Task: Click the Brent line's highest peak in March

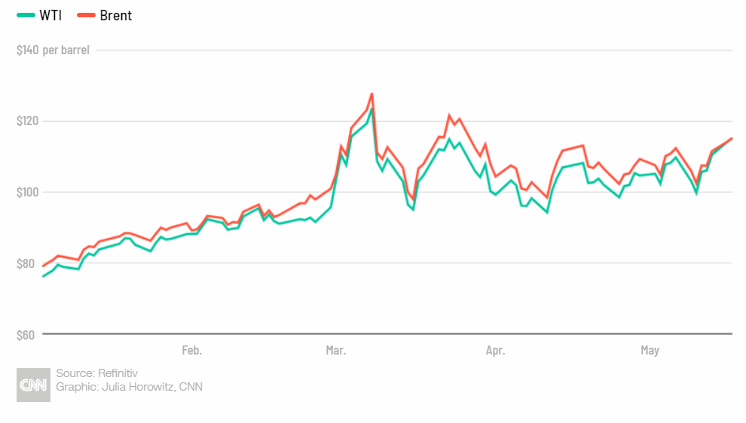Action: click(x=371, y=94)
